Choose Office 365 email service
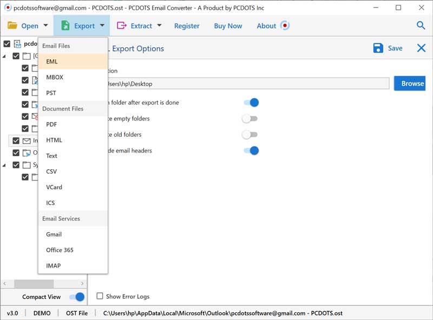Viewport: 433px width, 320px height. [73, 250]
